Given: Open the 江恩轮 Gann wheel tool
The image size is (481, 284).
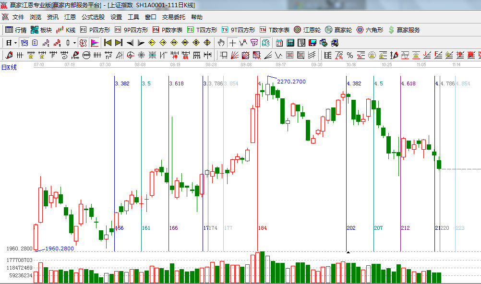Looking at the screenshot, I should point(307,30).
